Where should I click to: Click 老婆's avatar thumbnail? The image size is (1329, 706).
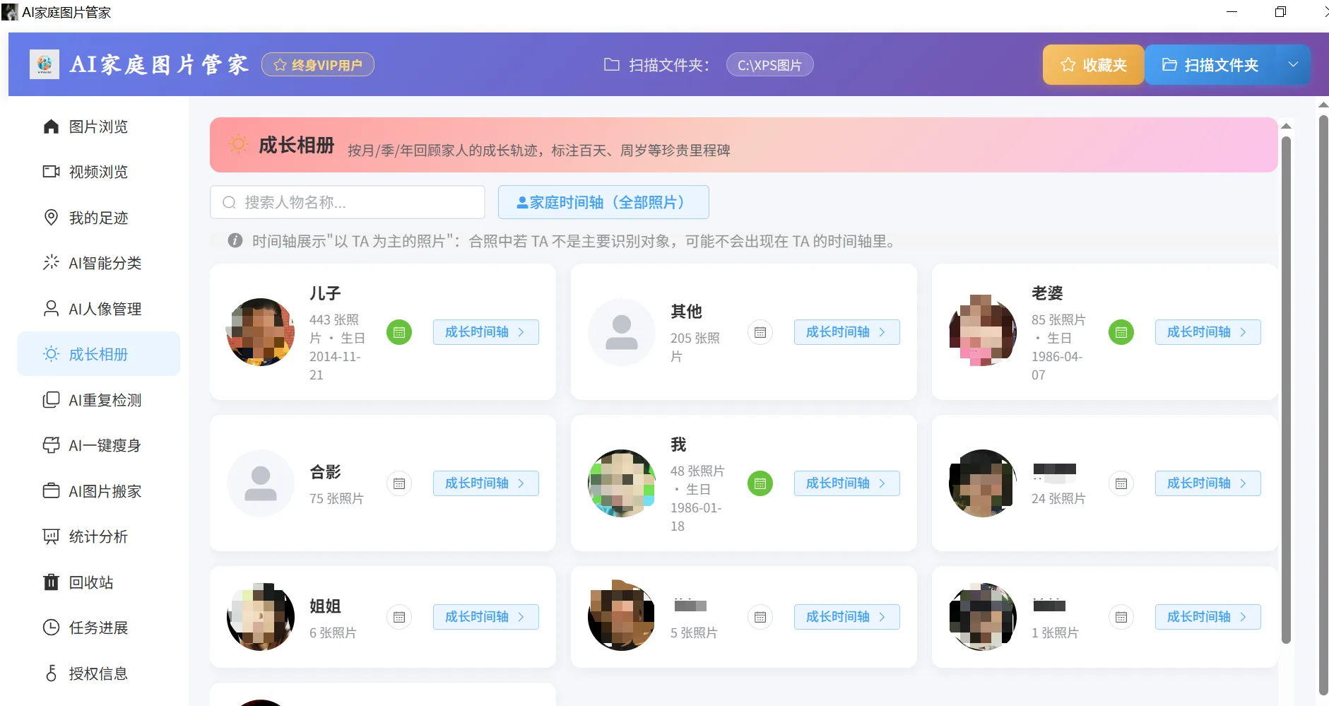(983, 332)
